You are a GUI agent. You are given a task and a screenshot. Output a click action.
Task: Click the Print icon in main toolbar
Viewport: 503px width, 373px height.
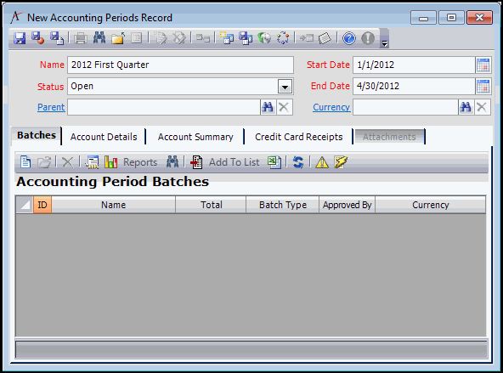80,38
